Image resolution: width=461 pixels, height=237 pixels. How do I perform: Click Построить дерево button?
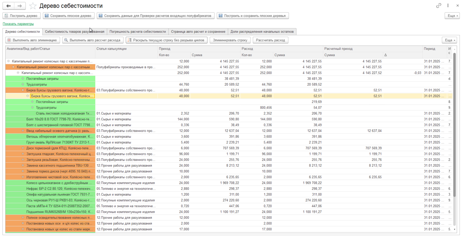click(21, 16)
